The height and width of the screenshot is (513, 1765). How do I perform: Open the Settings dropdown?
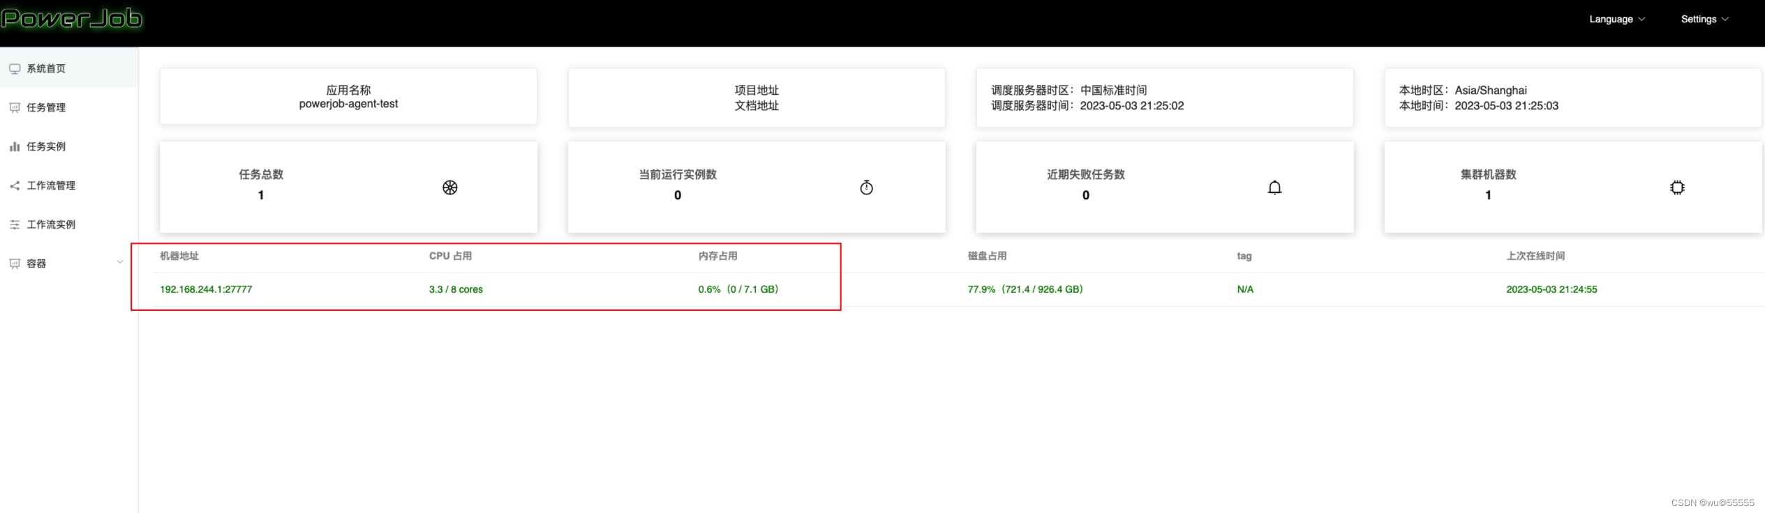pos(1704,19)
